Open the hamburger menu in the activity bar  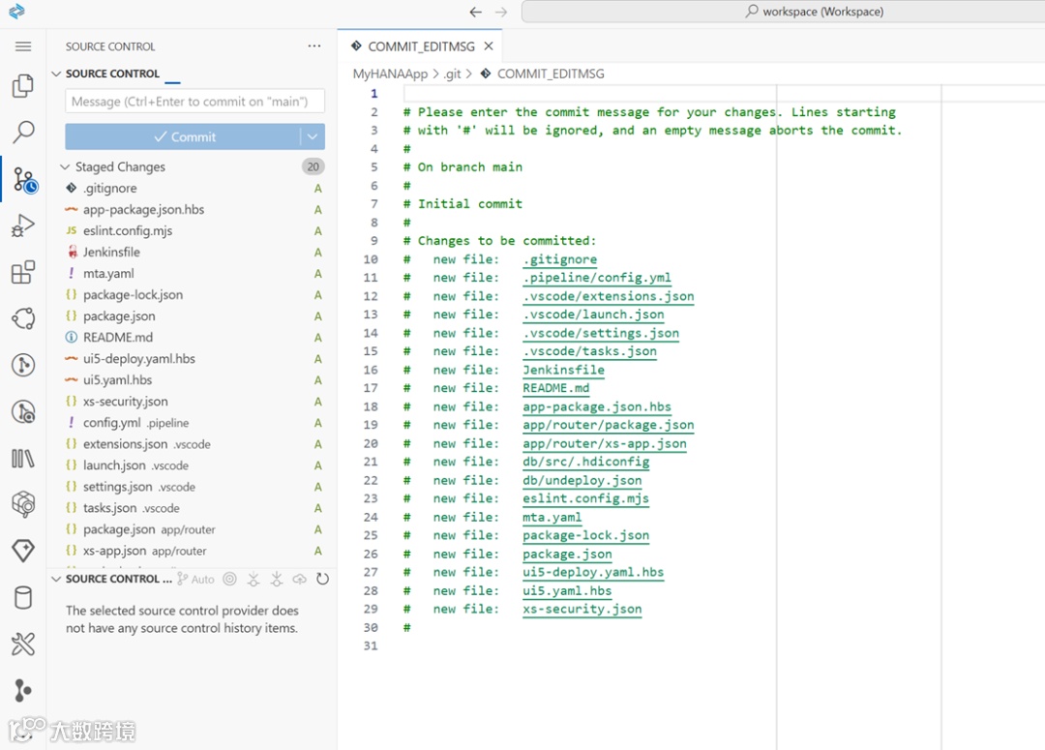coord(23,46)
